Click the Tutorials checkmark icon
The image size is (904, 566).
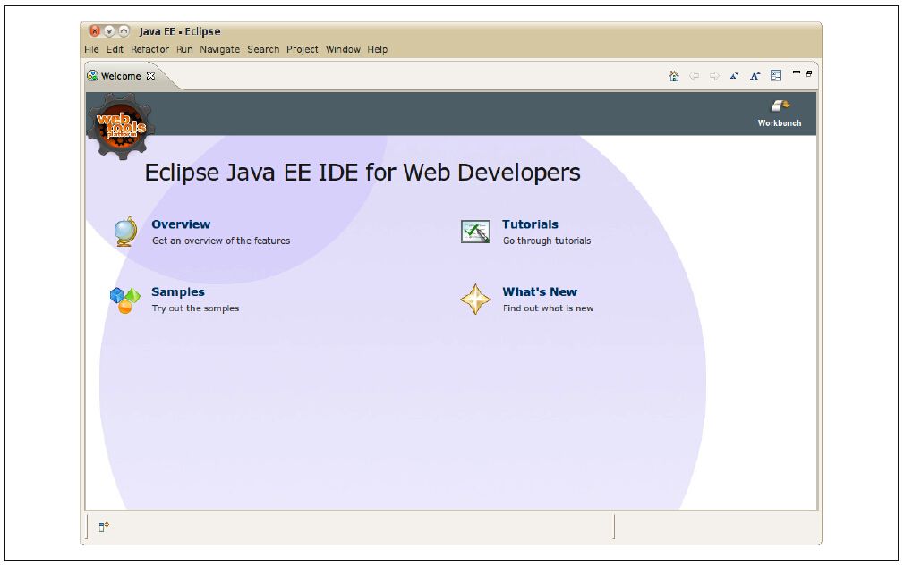point(475,232)
